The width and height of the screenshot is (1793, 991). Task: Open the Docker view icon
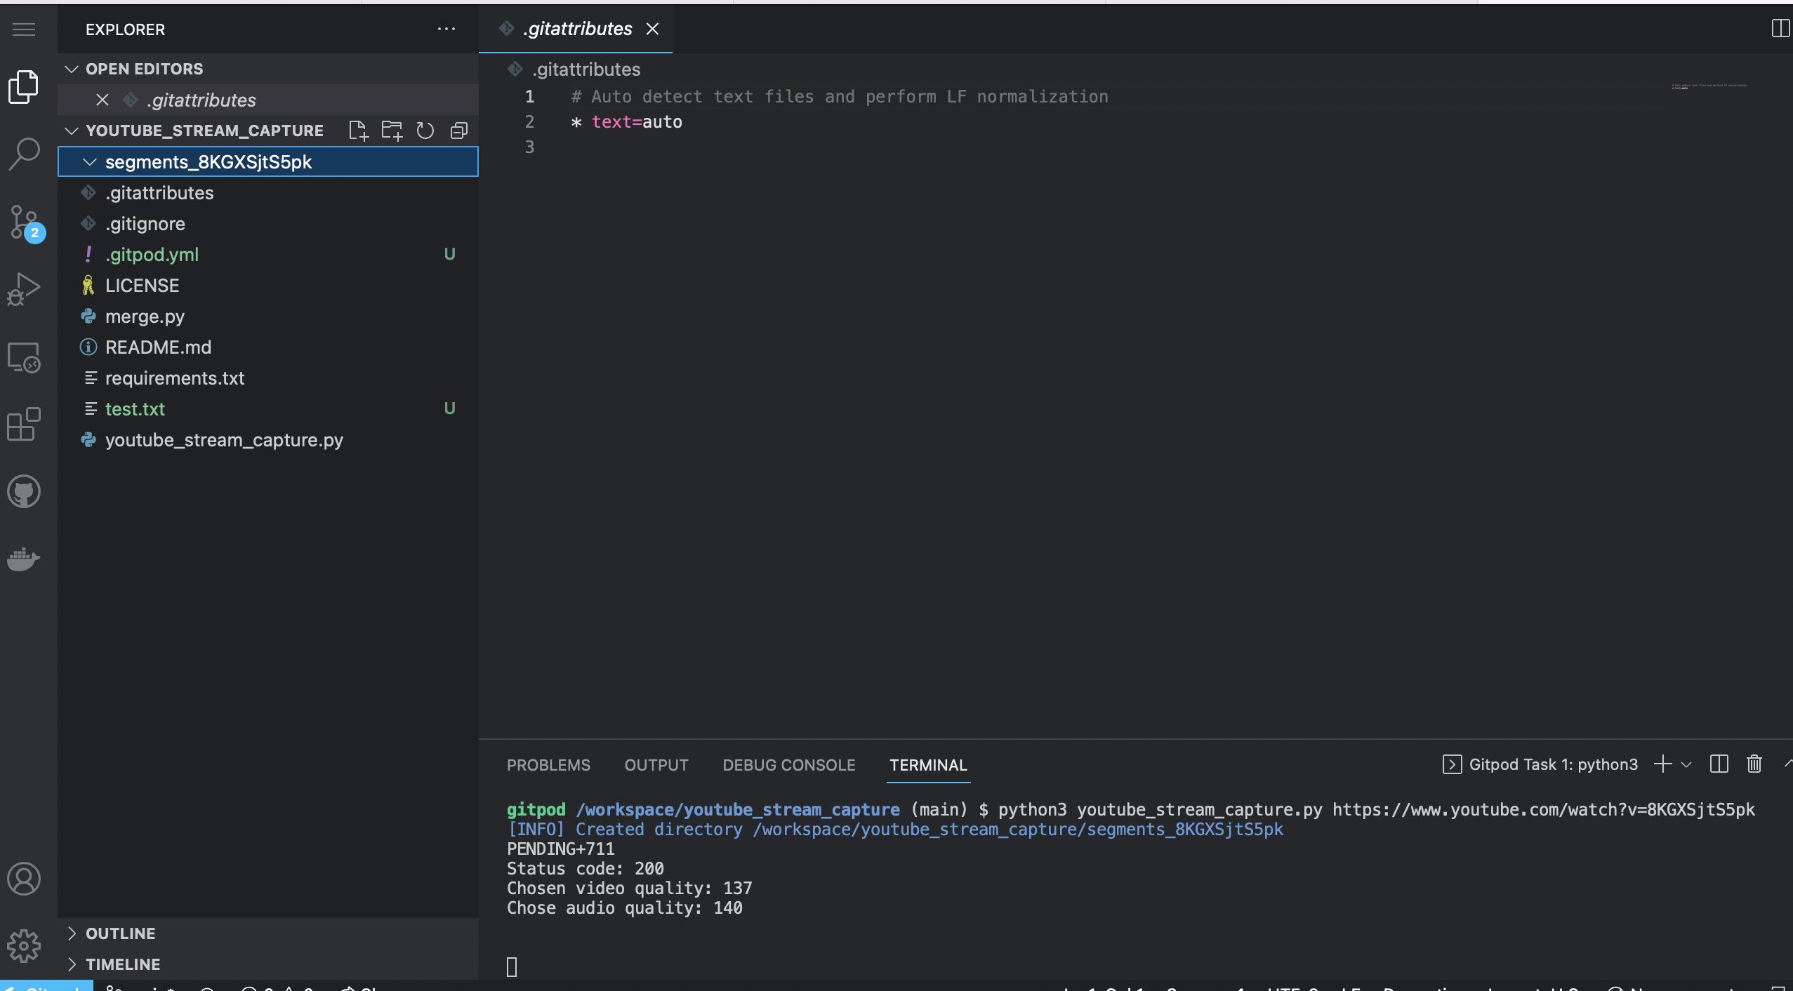(24, 559)
